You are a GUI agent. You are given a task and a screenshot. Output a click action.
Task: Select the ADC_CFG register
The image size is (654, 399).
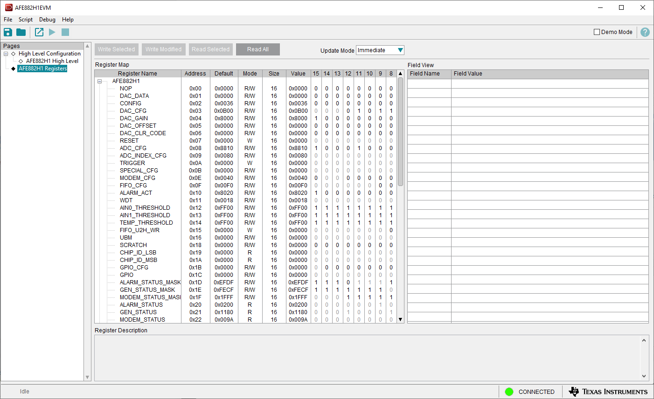pos(133,148)
